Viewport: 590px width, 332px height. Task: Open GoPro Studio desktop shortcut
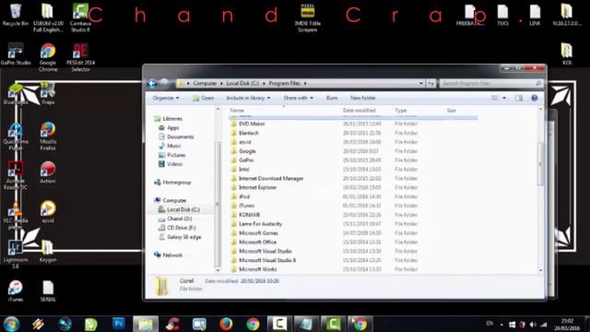16,54
